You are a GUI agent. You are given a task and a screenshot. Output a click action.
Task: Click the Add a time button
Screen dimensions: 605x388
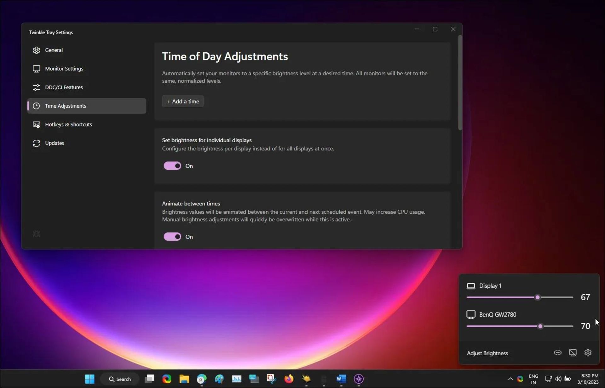[x=183, y=101]
